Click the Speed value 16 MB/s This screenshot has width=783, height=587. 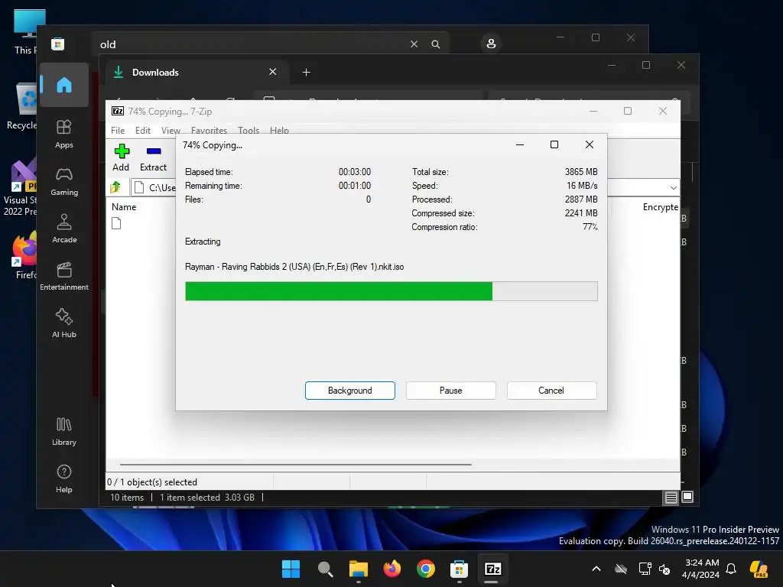click(582, 186)
